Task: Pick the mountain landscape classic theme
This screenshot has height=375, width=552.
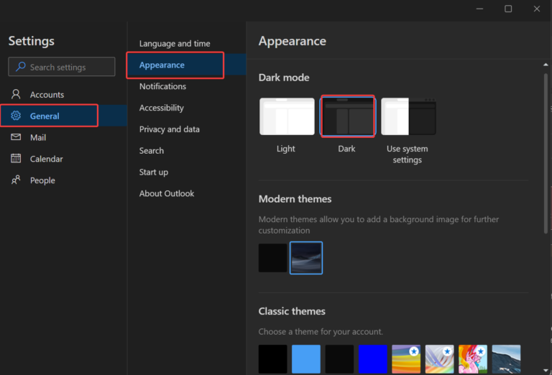Action: pyautogui.click(x=506, y=359)
